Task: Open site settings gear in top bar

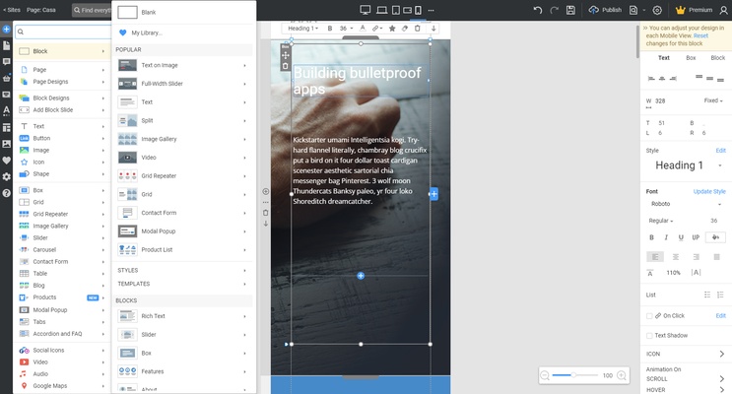Action: 657,10
